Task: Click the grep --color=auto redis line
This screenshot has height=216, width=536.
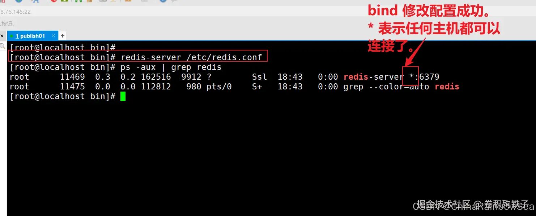Action: click(401, 87)
